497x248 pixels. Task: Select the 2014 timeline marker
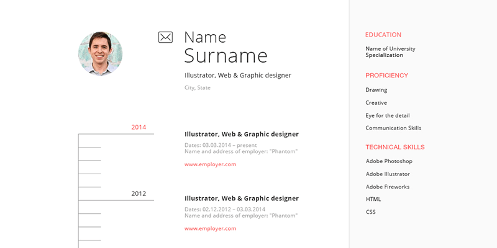pos(139,128)
